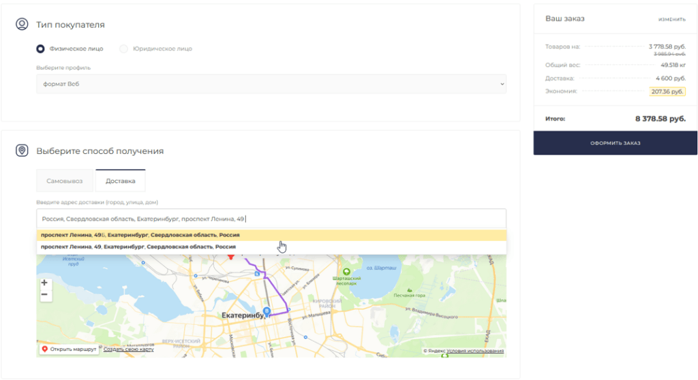Click the buyer type person icon
Viewport: 698px width, 380px height.
point(22,24)
